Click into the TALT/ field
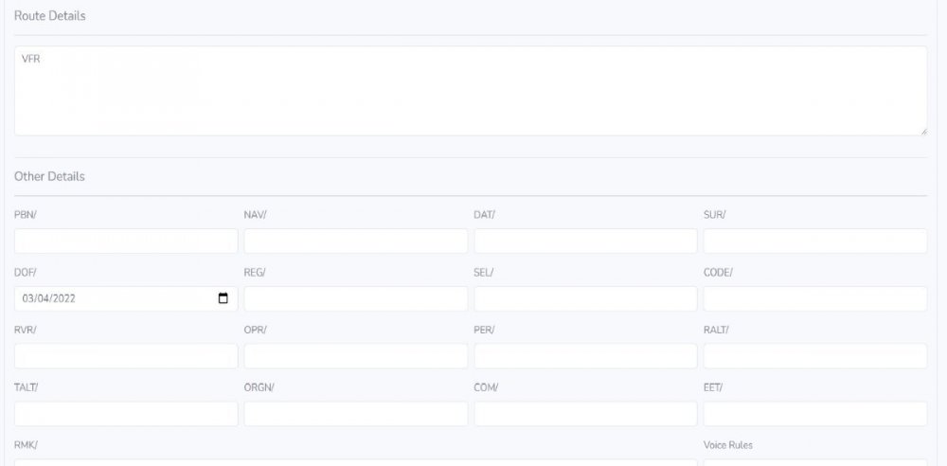This screenshot has width=947, height=466. (x=126, y=414)
